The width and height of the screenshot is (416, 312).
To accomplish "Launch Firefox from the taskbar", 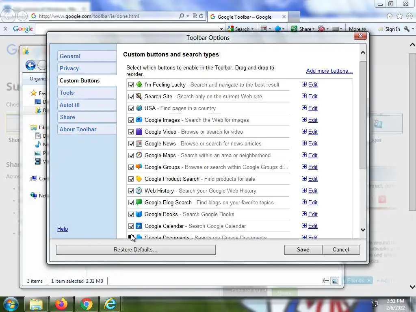I will 61,304.
